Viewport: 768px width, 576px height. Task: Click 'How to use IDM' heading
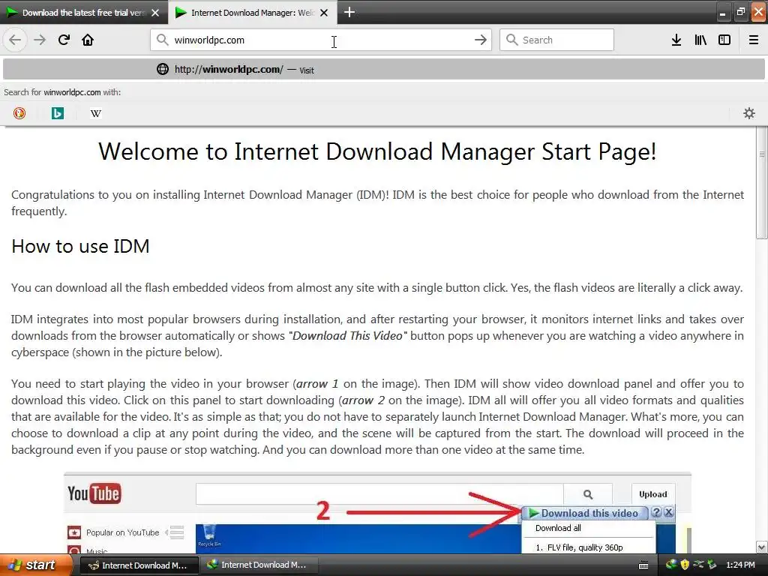click(x=80, y=246)
